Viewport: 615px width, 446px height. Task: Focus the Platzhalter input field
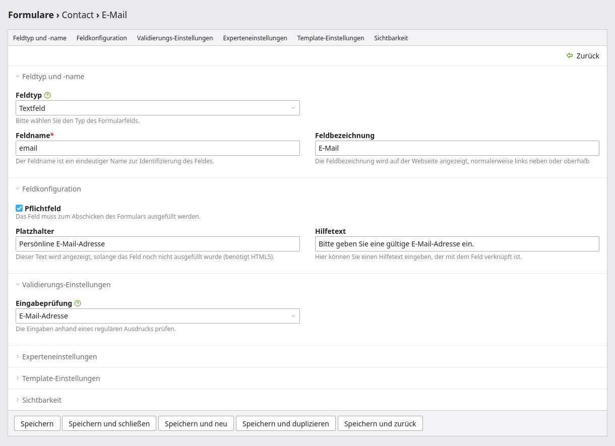click(x=158, y=244)
